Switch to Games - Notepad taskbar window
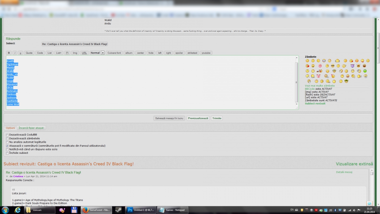This screenshot has height=214, width=380. (x=173, y=210)
